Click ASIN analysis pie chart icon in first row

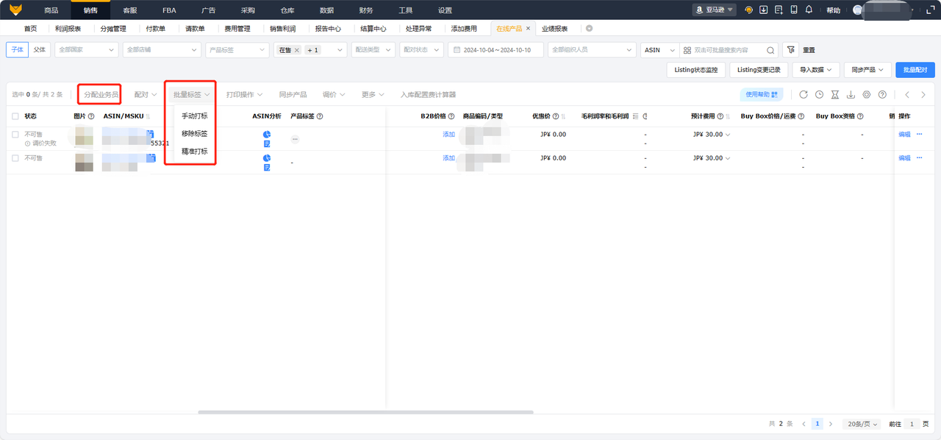(x=267, y=135)
